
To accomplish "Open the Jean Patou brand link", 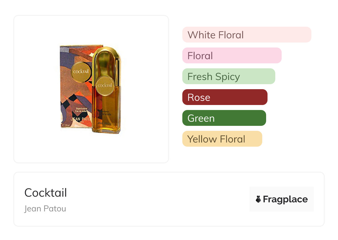I will coord(45,209).
